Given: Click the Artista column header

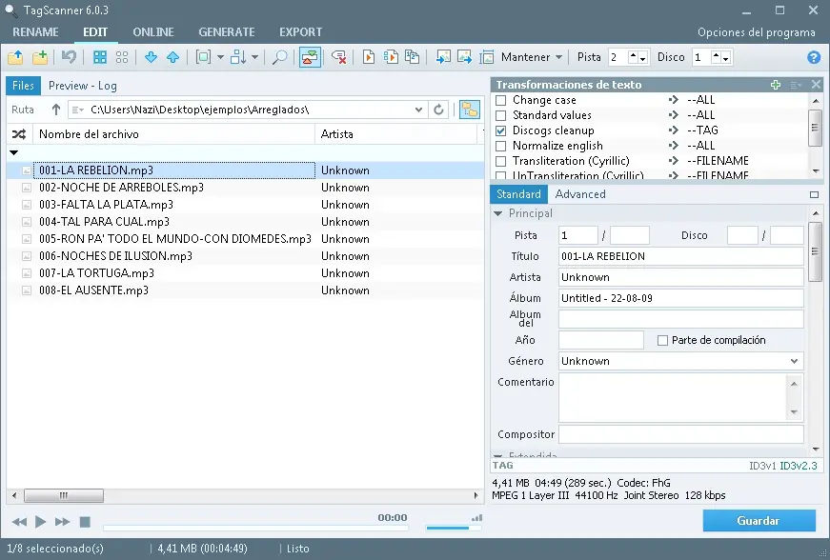Looking at the screenshot, I should [396, 134].
